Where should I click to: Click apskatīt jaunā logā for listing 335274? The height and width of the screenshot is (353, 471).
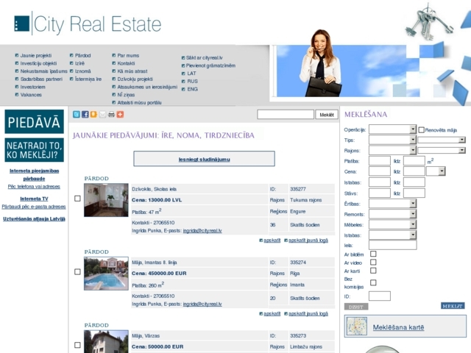tap(308, 314)
